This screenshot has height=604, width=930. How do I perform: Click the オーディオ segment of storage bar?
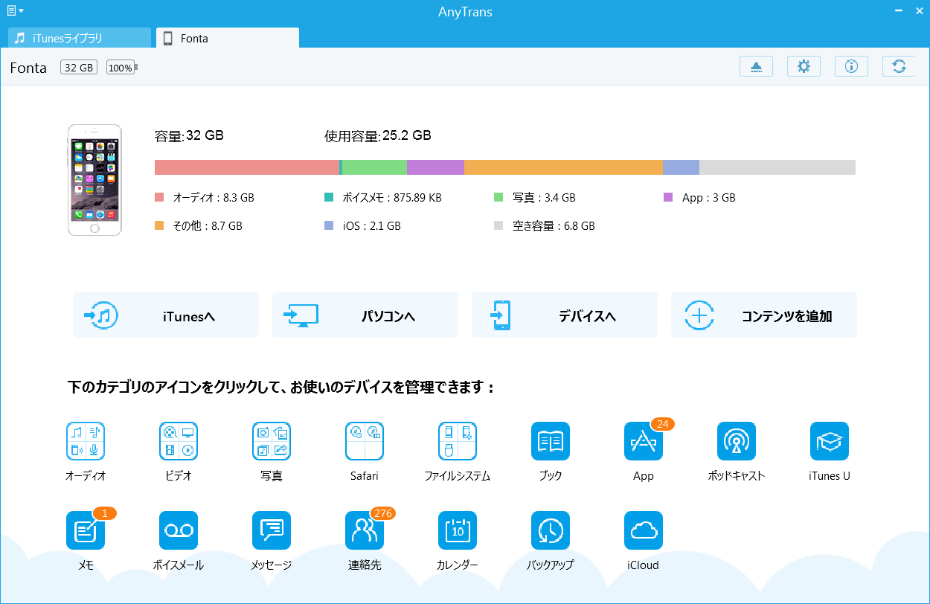click(247, 167)
